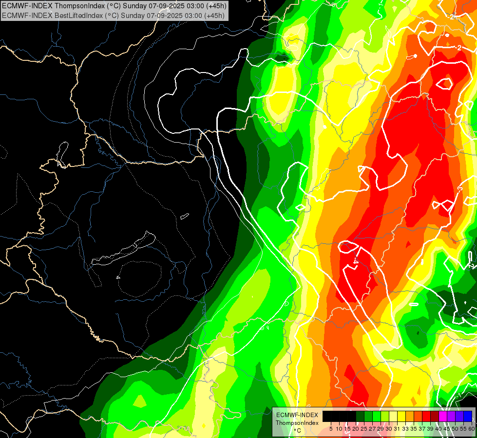The width and height of the screenshot is (477, 438).
Task: Select the dark green 20-25 legend swatch
Action: click(360, 416)
